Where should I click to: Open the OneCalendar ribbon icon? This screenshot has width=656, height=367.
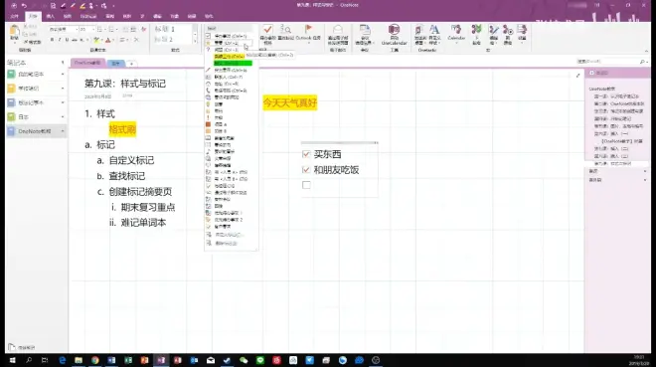point(395,30)
